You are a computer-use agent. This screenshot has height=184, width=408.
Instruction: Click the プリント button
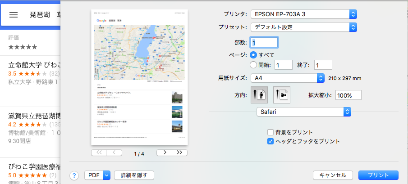(x=378, y=175)
